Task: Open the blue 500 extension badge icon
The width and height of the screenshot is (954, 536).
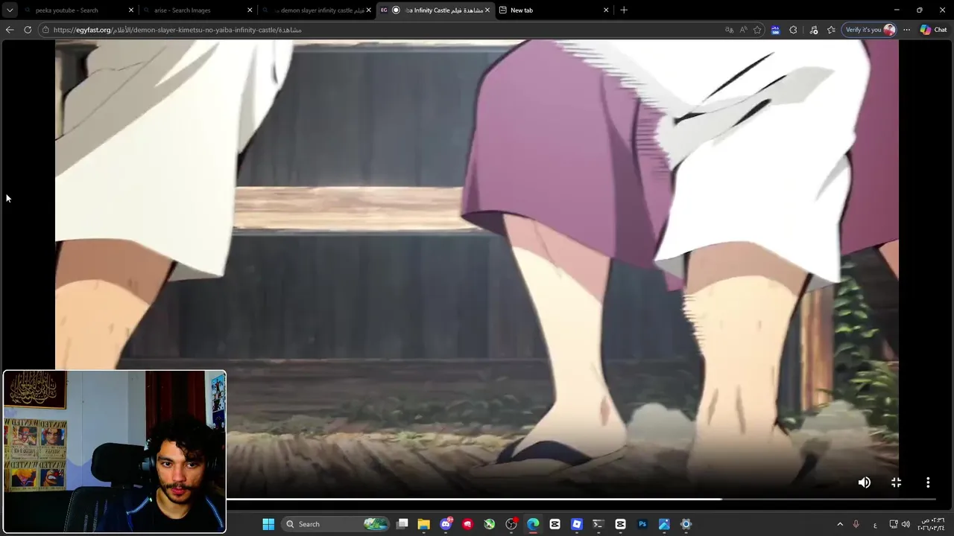Action: pos(775,30)
